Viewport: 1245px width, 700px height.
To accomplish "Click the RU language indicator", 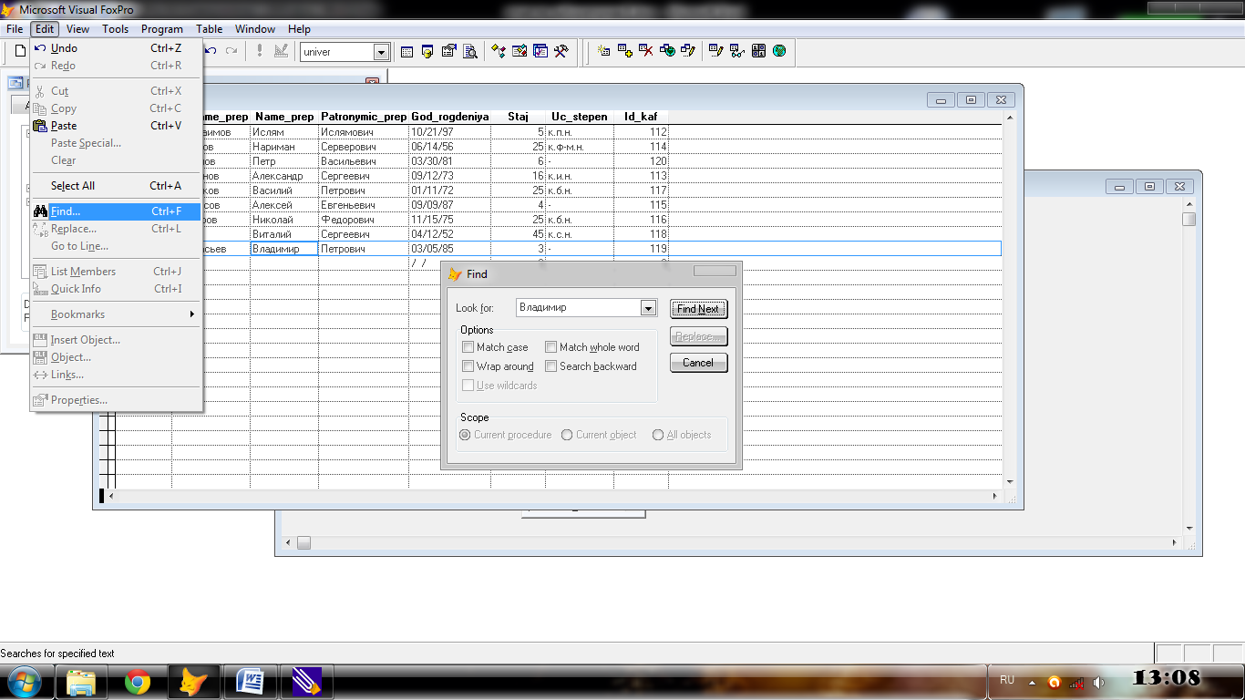I will coord(1007,680).
